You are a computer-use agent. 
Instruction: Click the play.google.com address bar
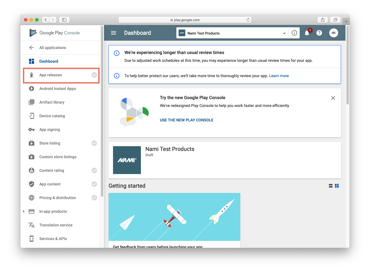coord(185,20)
